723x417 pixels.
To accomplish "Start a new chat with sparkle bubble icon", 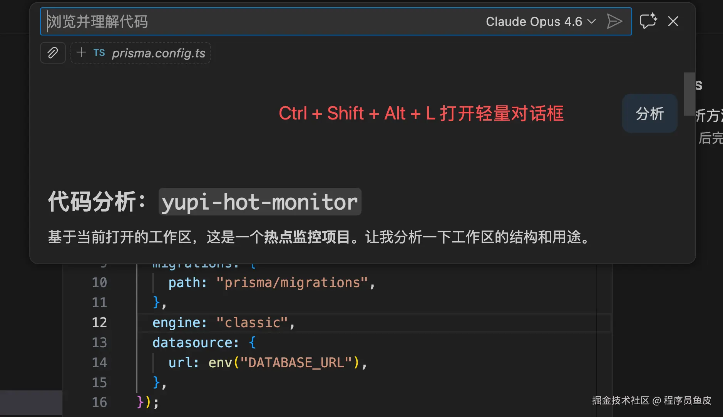I will click(648, 21).
